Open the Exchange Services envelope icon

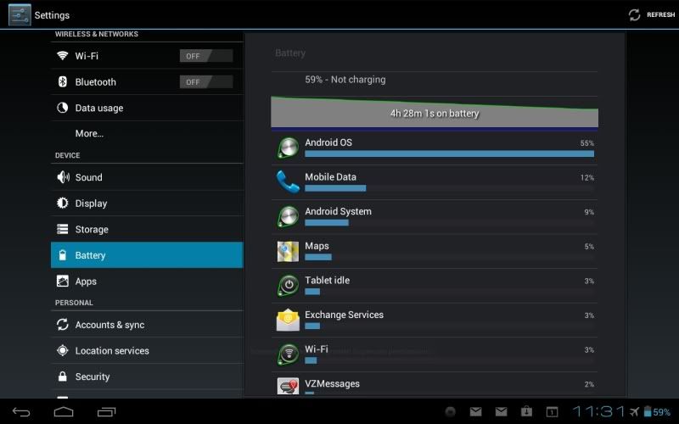pyautogui.click(x=288, y=321)
